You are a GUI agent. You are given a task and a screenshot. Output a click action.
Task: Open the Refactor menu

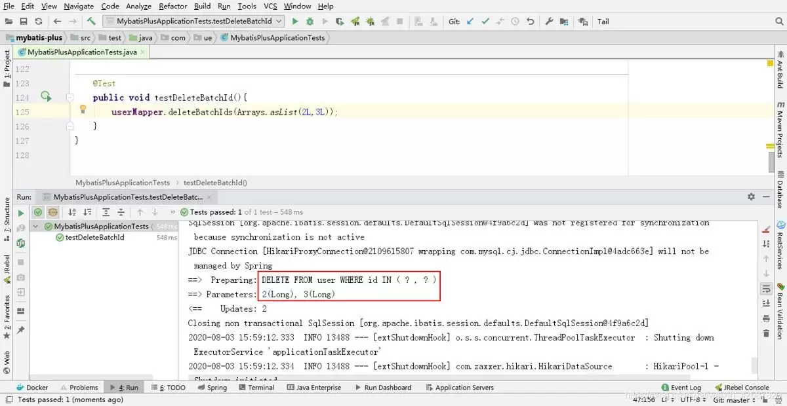172,6
